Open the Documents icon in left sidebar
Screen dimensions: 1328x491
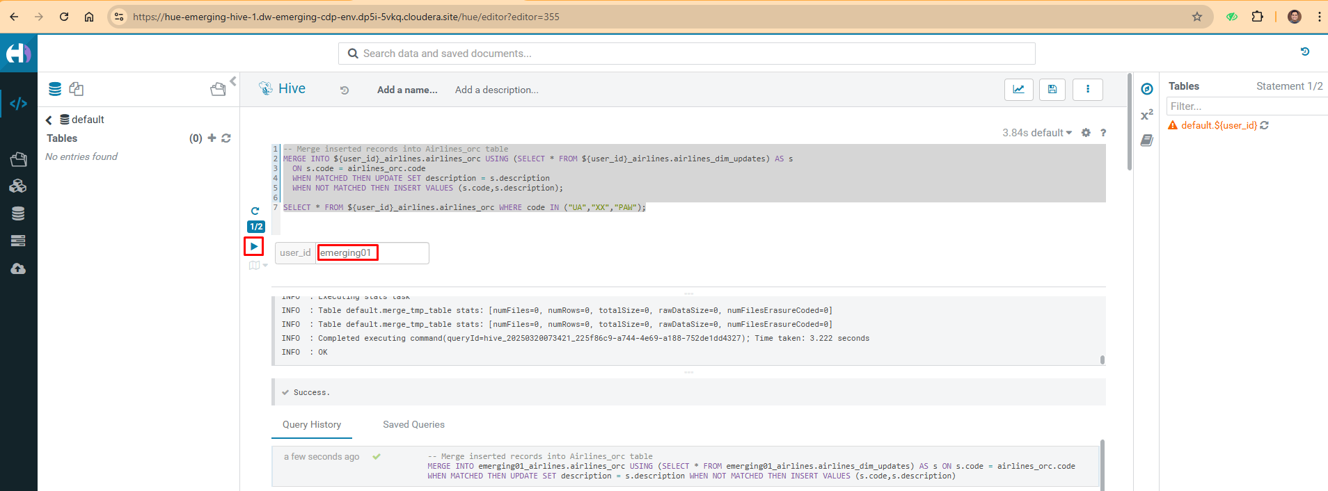18,159
